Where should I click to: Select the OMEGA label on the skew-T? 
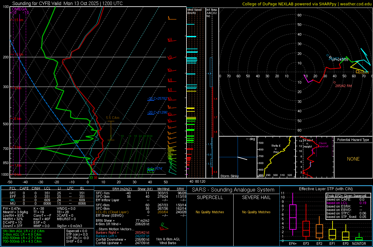pyautogui.click(x=20, y=9)
